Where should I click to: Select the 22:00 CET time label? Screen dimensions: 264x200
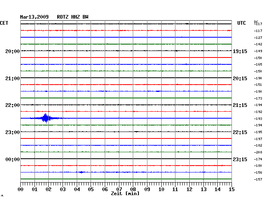[13, 105]
